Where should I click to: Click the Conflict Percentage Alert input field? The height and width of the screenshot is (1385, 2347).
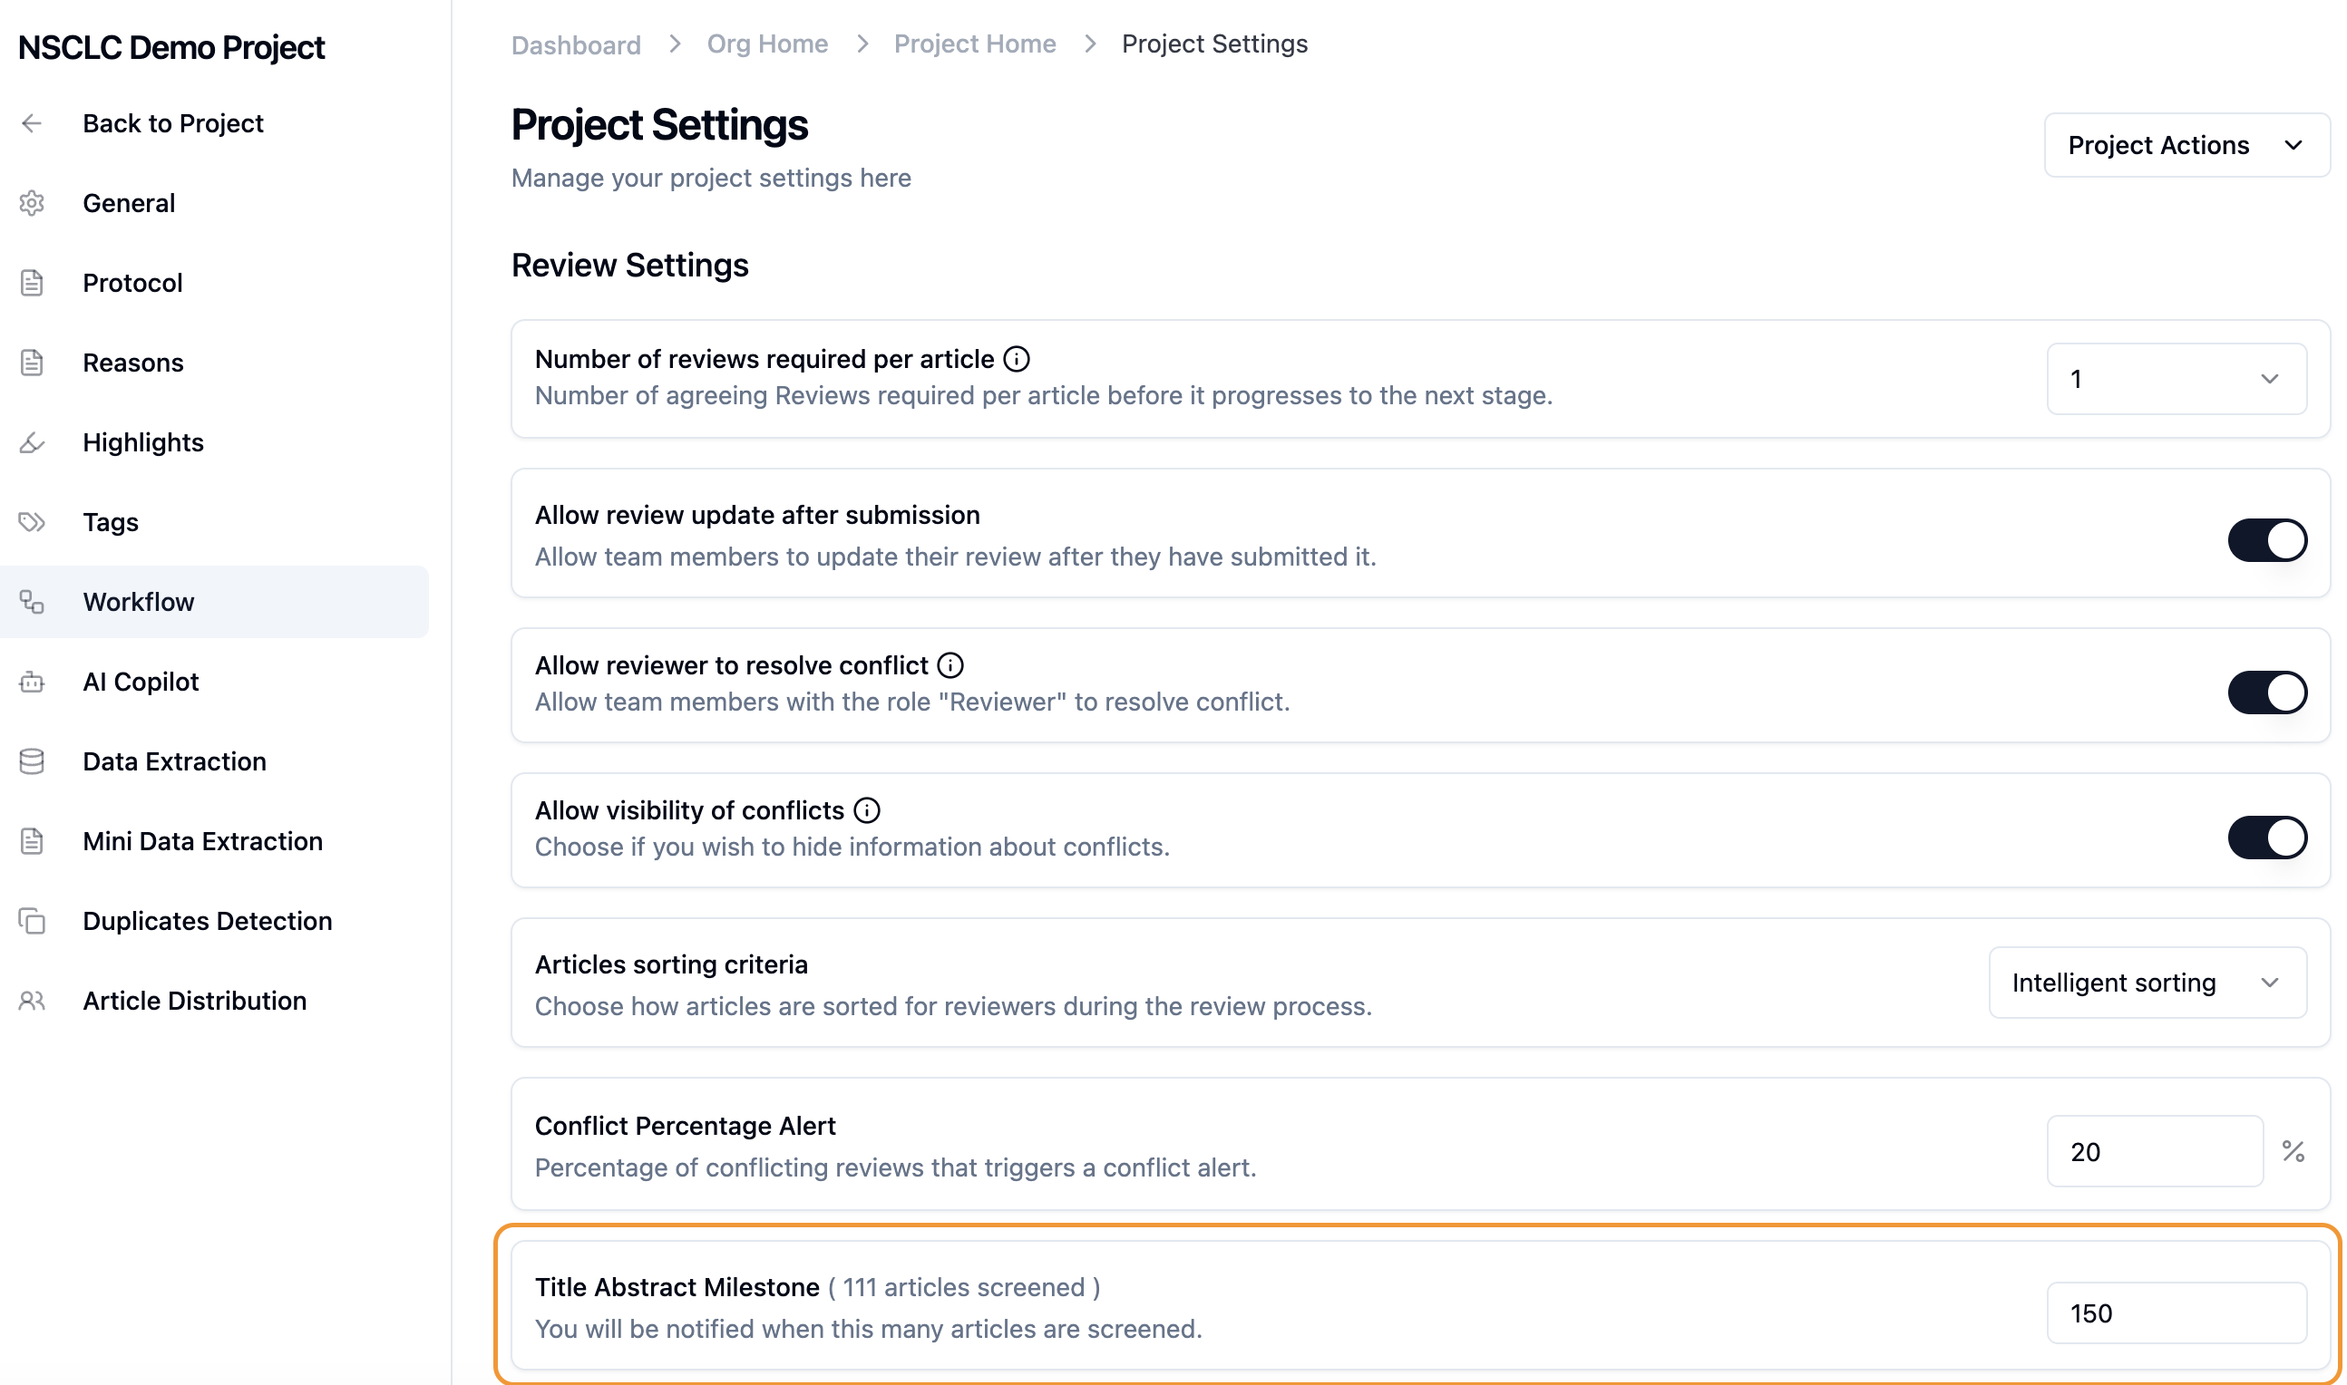pos(2153,1152)
